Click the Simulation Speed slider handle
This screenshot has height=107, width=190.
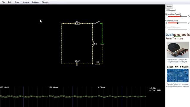[x=181, y=16]
